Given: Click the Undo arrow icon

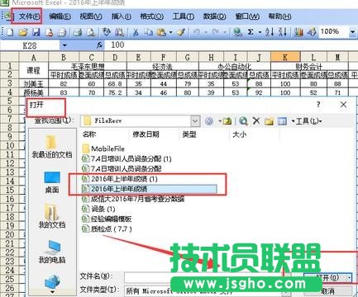Looking at the screenshot, I should click(x=196, y=32).
